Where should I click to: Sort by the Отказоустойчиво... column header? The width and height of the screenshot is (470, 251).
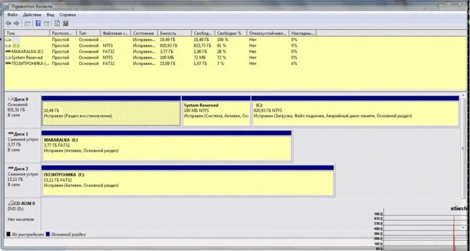[x=267, y=33]
